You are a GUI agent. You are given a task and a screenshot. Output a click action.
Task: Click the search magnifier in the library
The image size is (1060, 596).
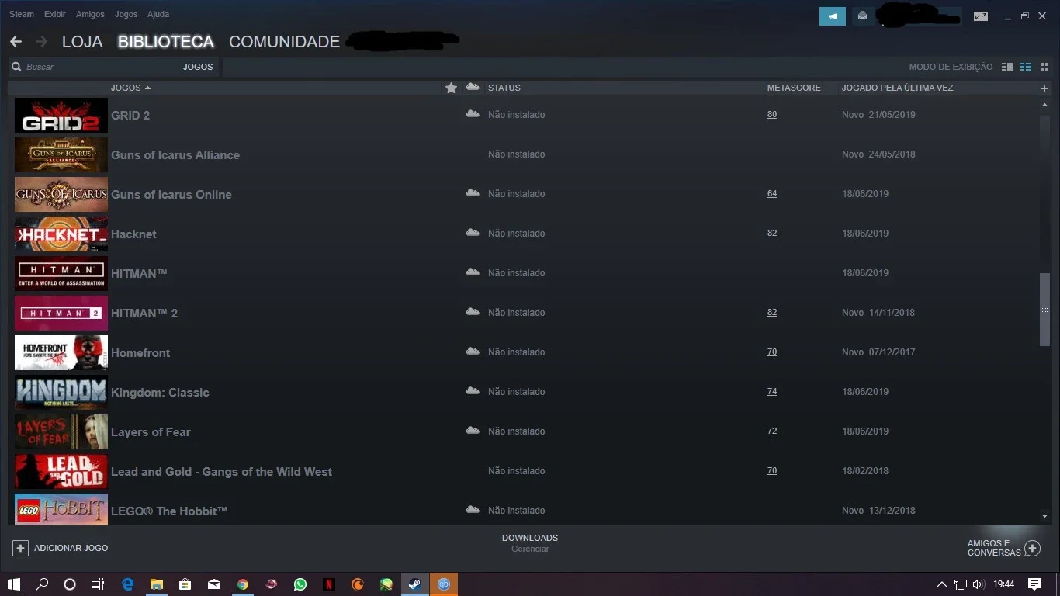tap(16, 68)
